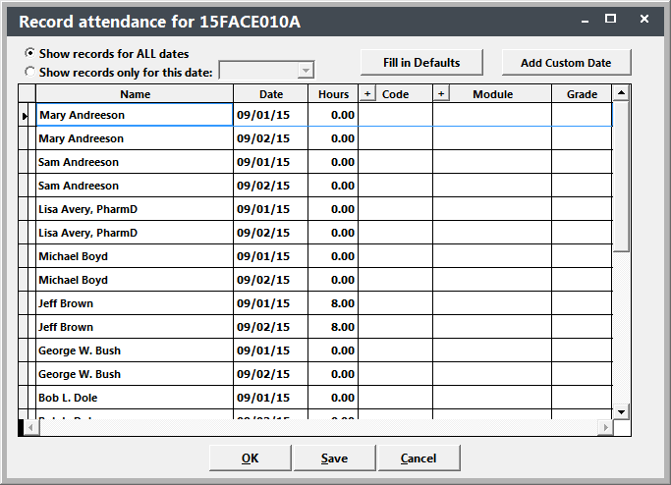
Task: Click the Save button
Action: point(334,458)
